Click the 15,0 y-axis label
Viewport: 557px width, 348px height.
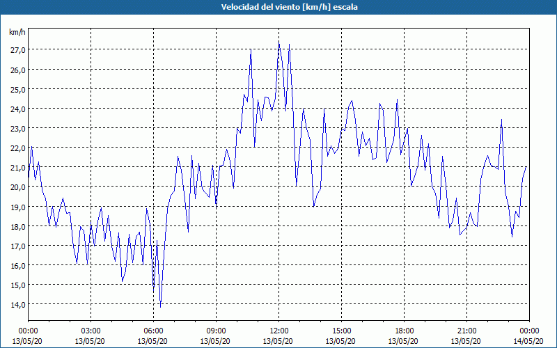click(x=17, y=285)
